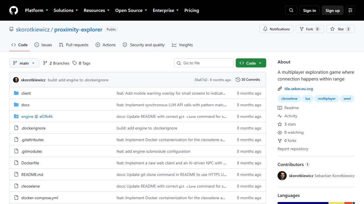The image size is (364, 204).
Task: Click the commit history clock icon
Action: click(238, 80)
